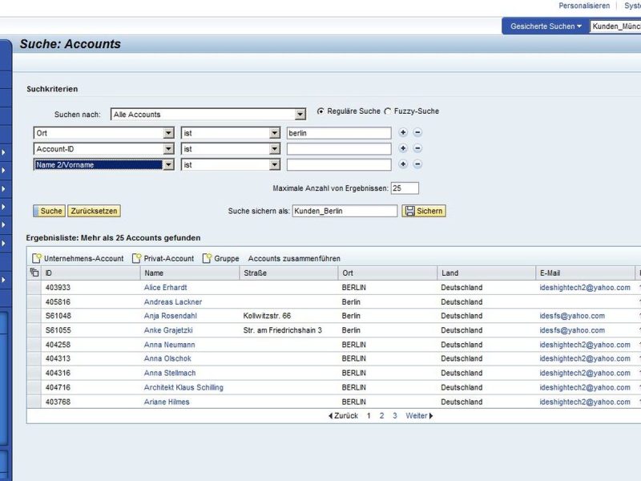The height and width of the screenshot is (481, 641).
Task: Open the Ort field dropdown
Action: [168, 133]
